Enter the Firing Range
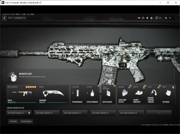180x134 pixels. point(26,121)
